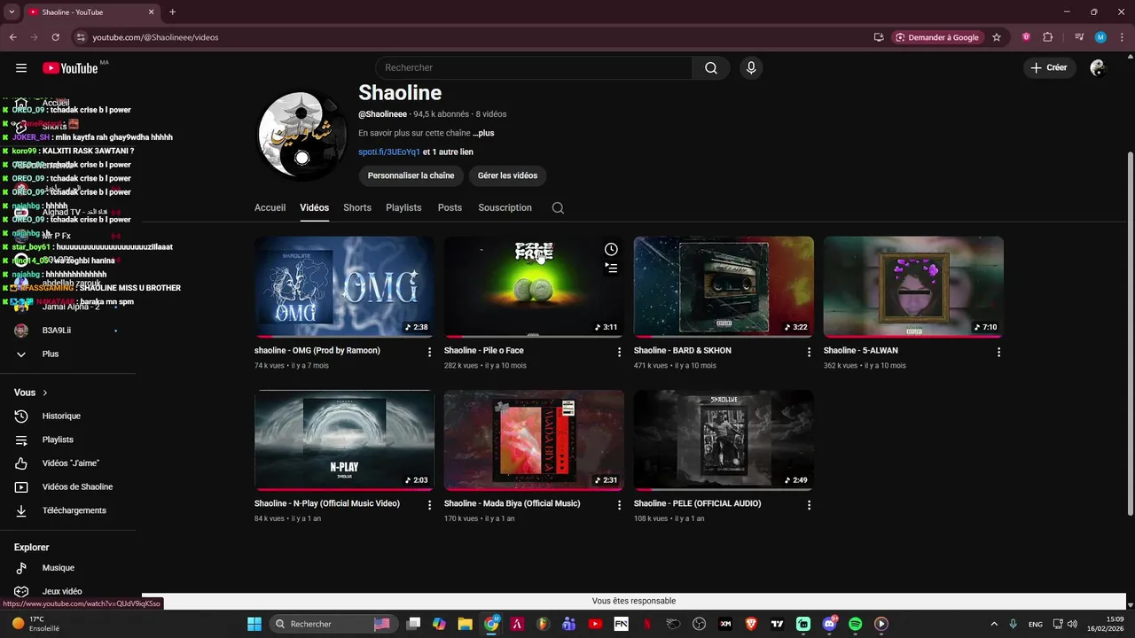Click Personnaliser la chaîne button
The height and width of the screenshot is (638, 1135).
click(411, 175)
